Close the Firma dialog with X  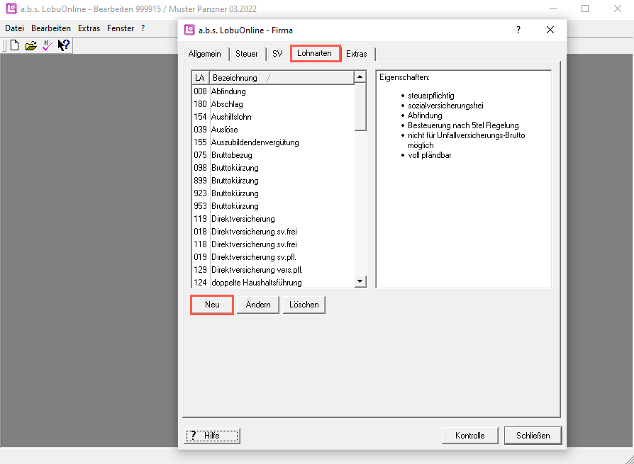point(550,30)
